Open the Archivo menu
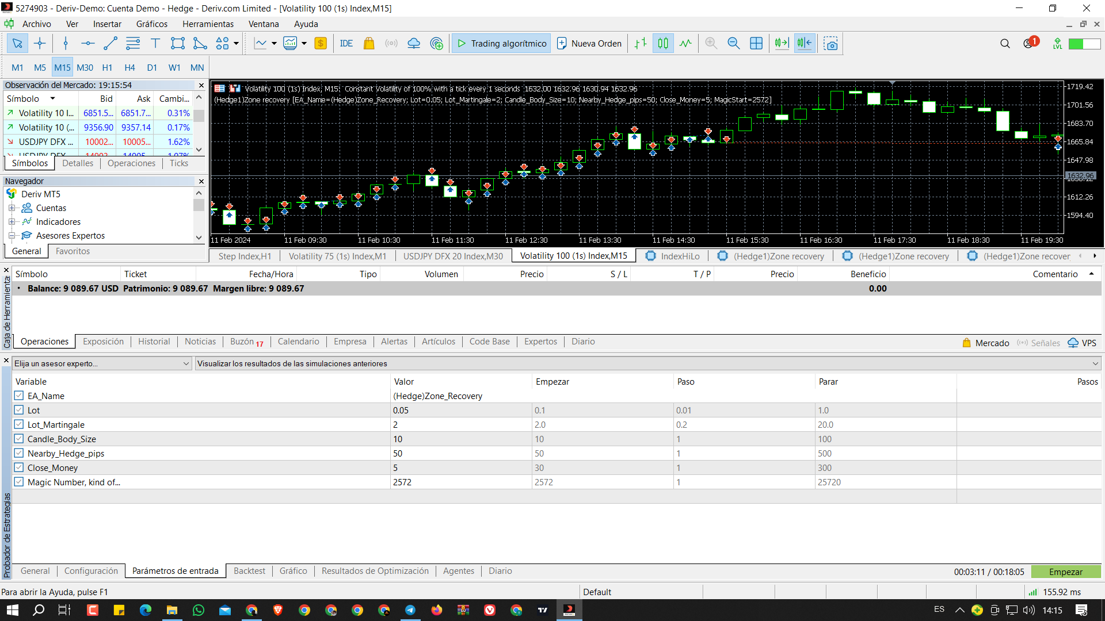 click(36, 24)
